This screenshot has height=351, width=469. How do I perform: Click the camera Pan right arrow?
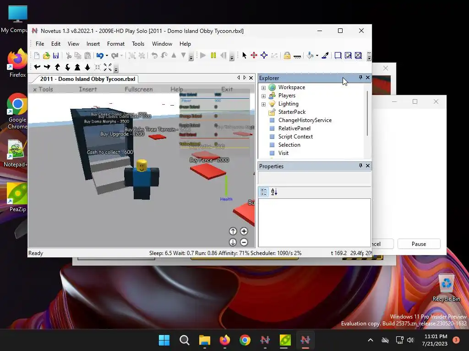coord(47,67)
